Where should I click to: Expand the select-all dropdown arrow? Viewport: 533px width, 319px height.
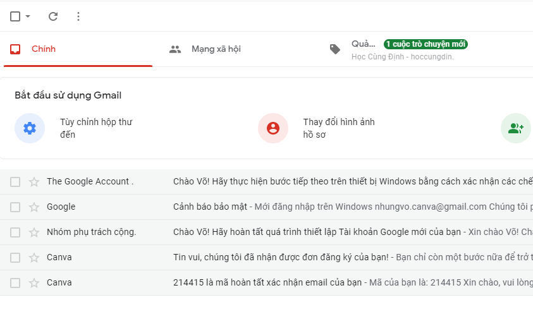[x=28, y=16]
